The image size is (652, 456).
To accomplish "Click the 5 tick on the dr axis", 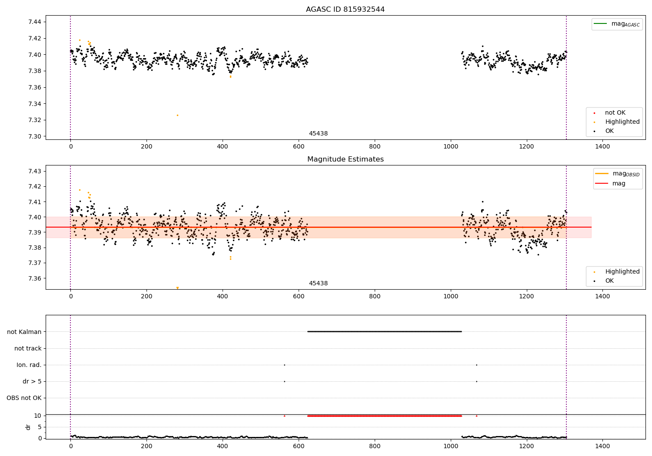I will (x=40, y=427).
